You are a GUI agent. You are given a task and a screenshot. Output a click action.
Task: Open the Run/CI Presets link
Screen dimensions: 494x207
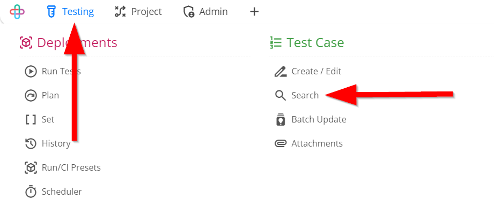coord(71,168)
